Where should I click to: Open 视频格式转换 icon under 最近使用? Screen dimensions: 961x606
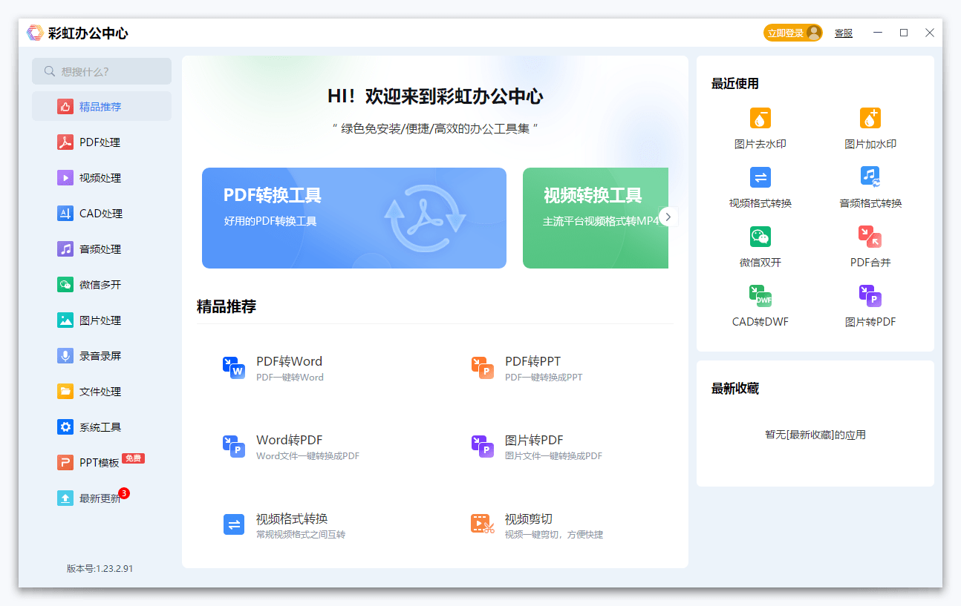point(760,177)
